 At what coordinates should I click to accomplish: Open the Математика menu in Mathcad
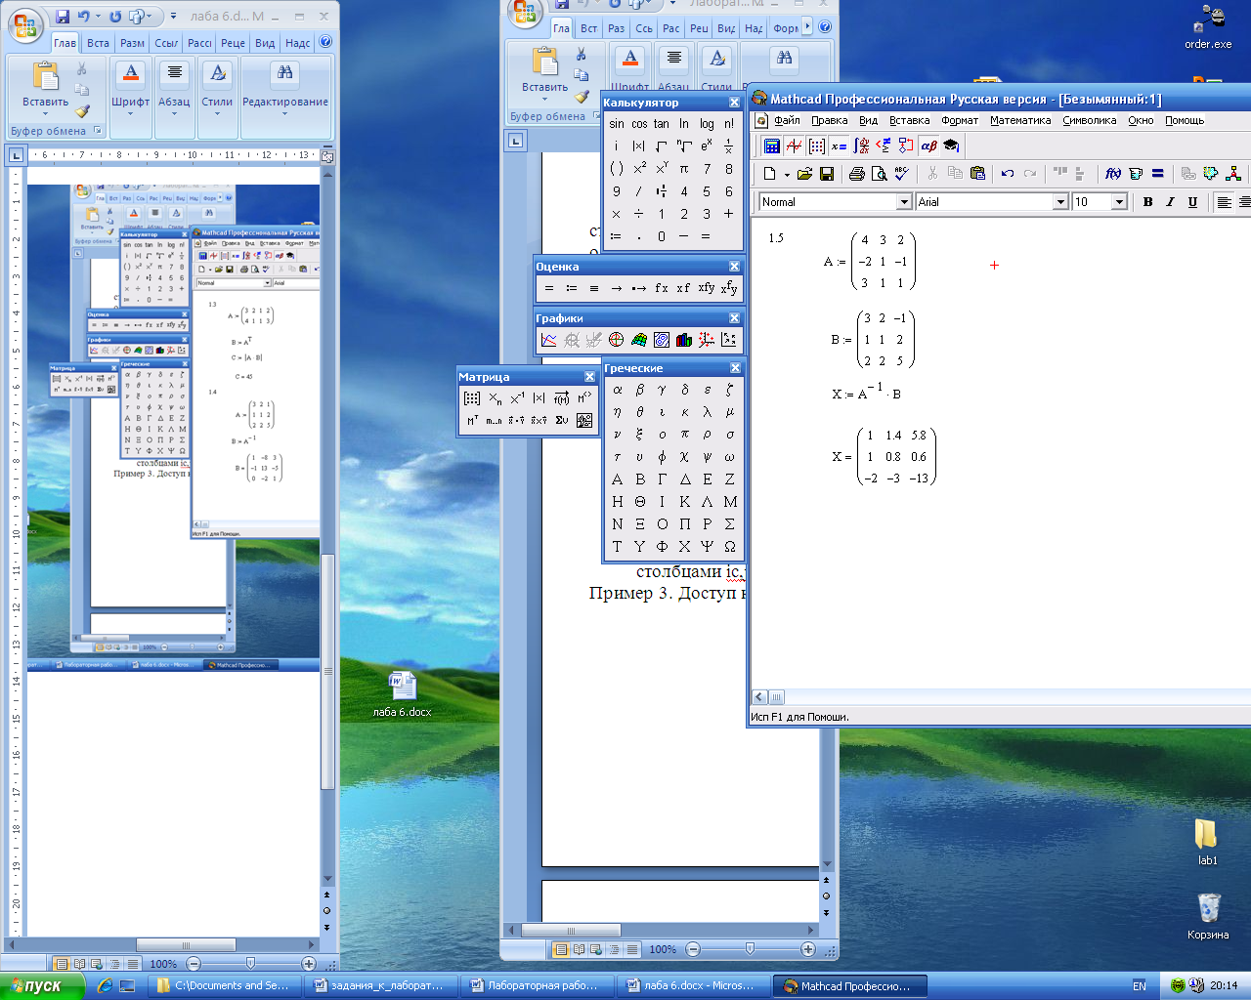pyautogui.click(x=1020, y=121)
